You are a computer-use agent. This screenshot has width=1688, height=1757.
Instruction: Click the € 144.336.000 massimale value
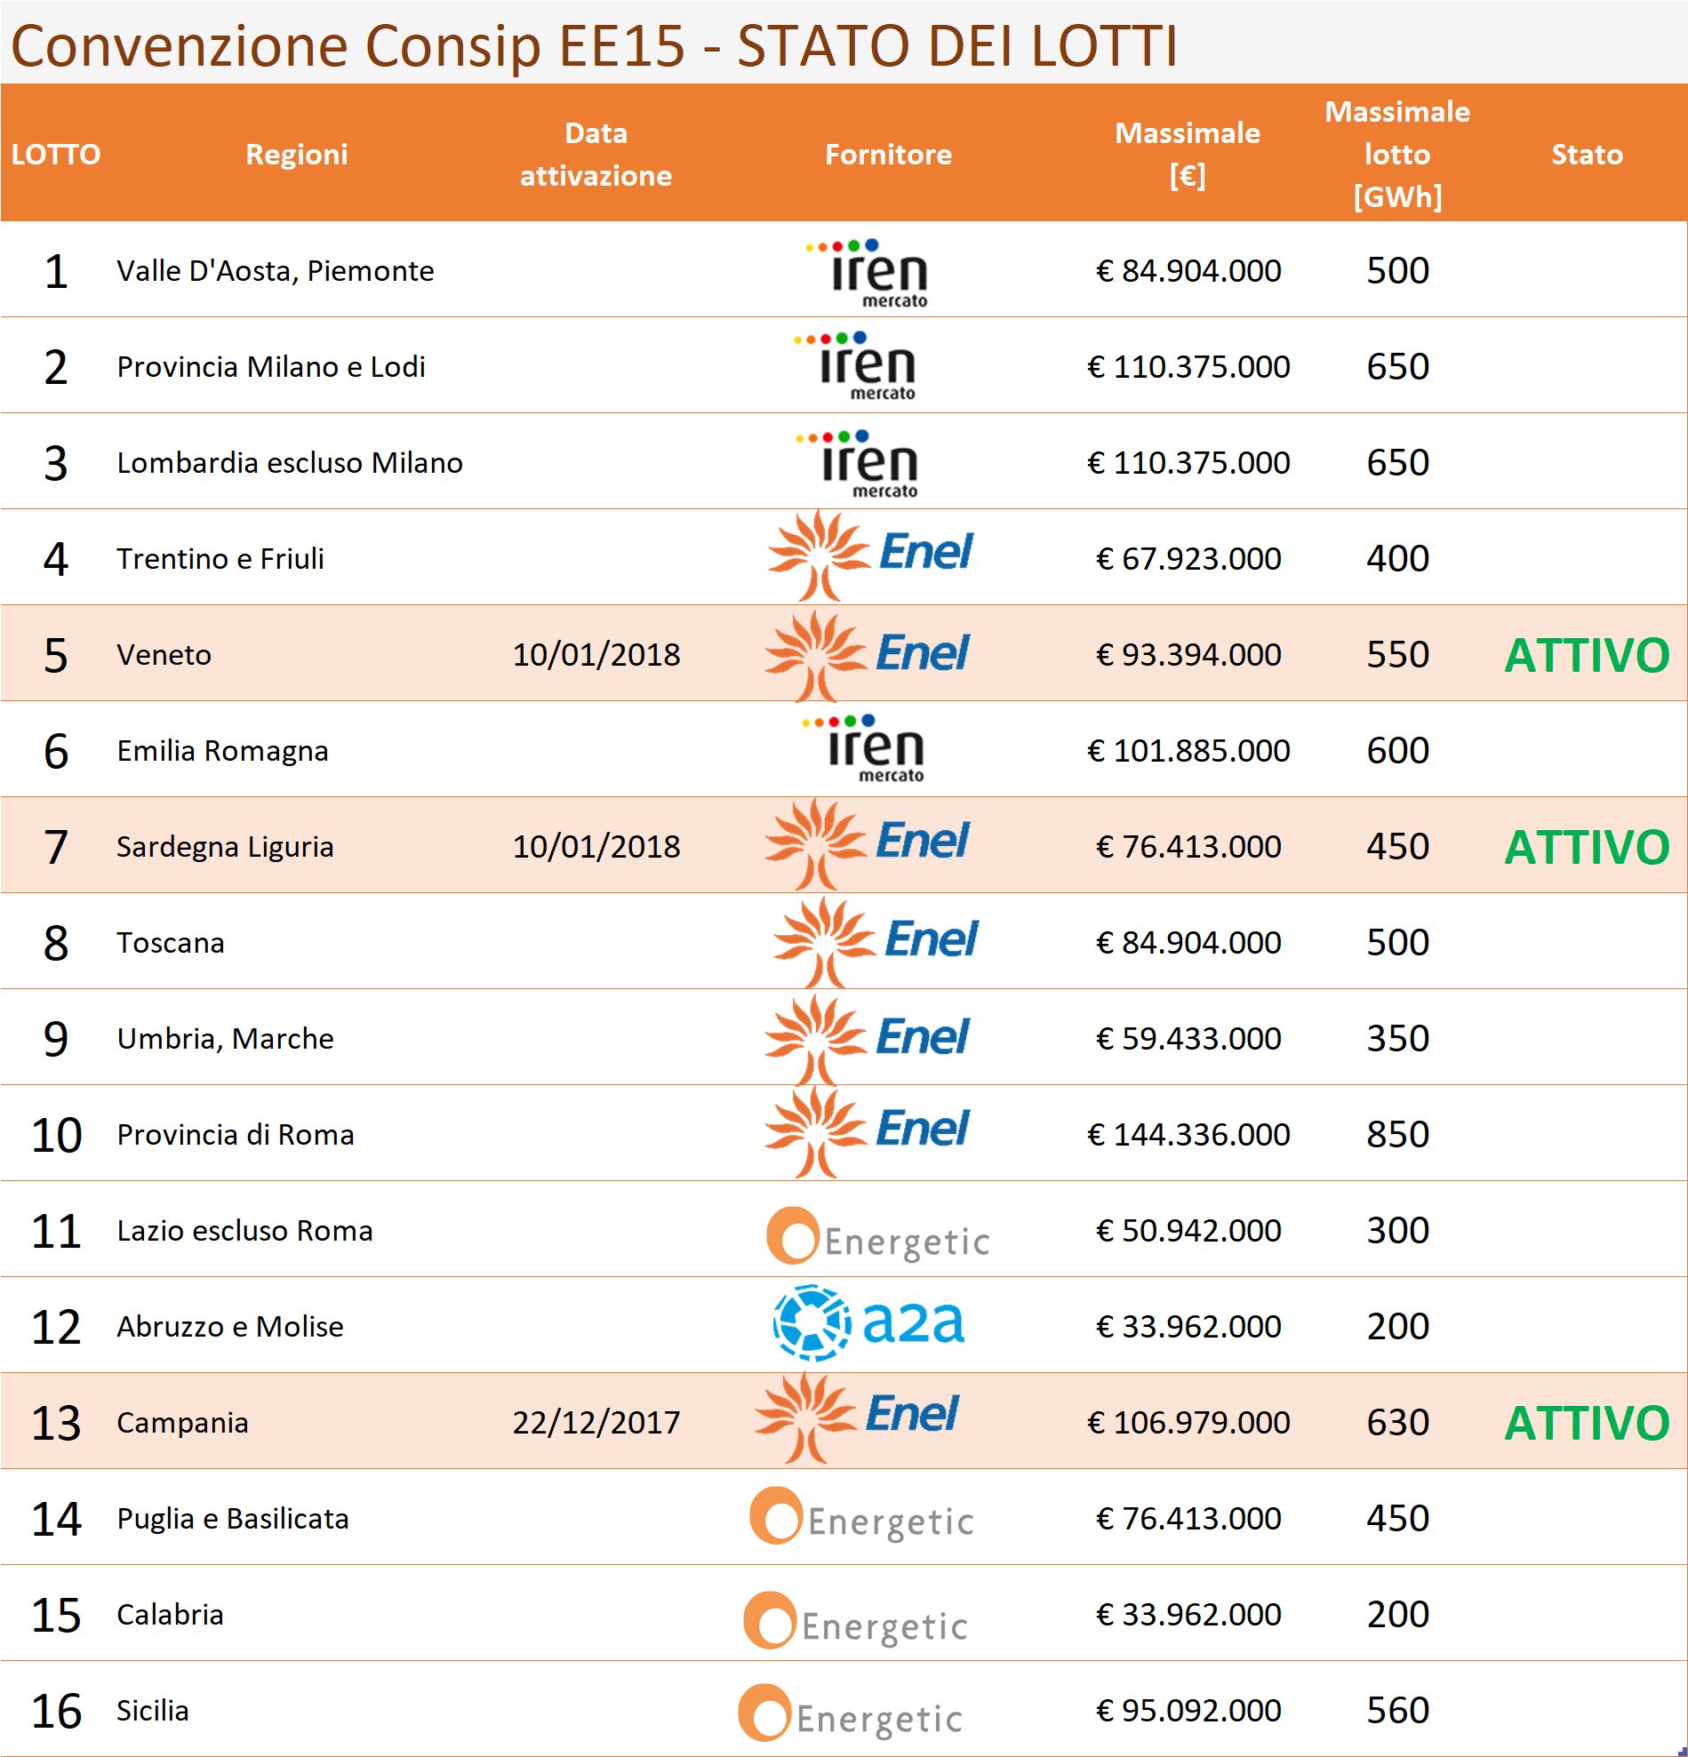(1188, 1135)
